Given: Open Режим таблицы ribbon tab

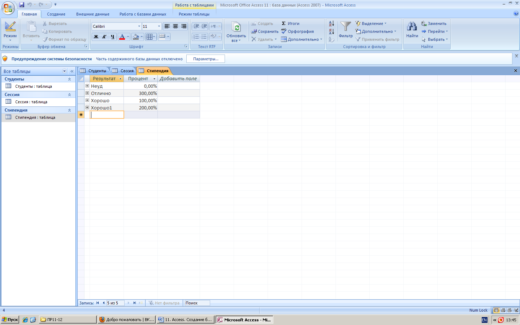Looking at the screenshot, I should pos(194,14).
